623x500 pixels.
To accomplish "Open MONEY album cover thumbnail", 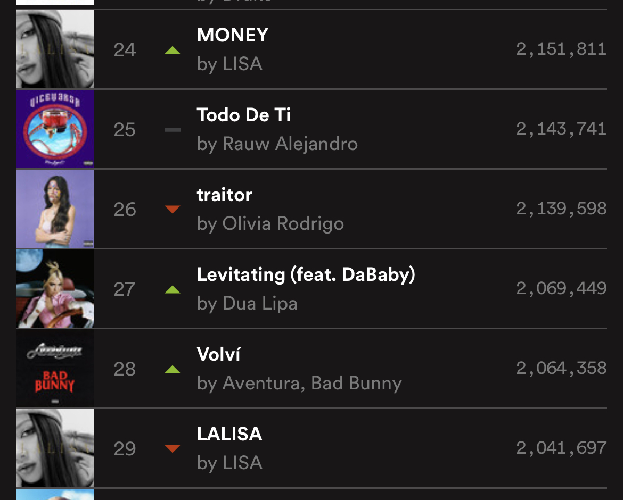I will [55, 49].
